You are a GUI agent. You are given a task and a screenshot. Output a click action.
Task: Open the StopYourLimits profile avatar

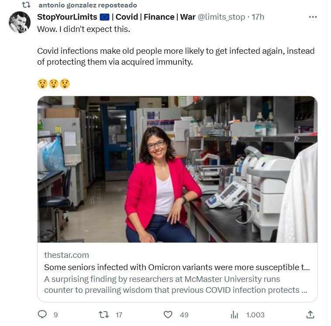[x=20, y=22]
